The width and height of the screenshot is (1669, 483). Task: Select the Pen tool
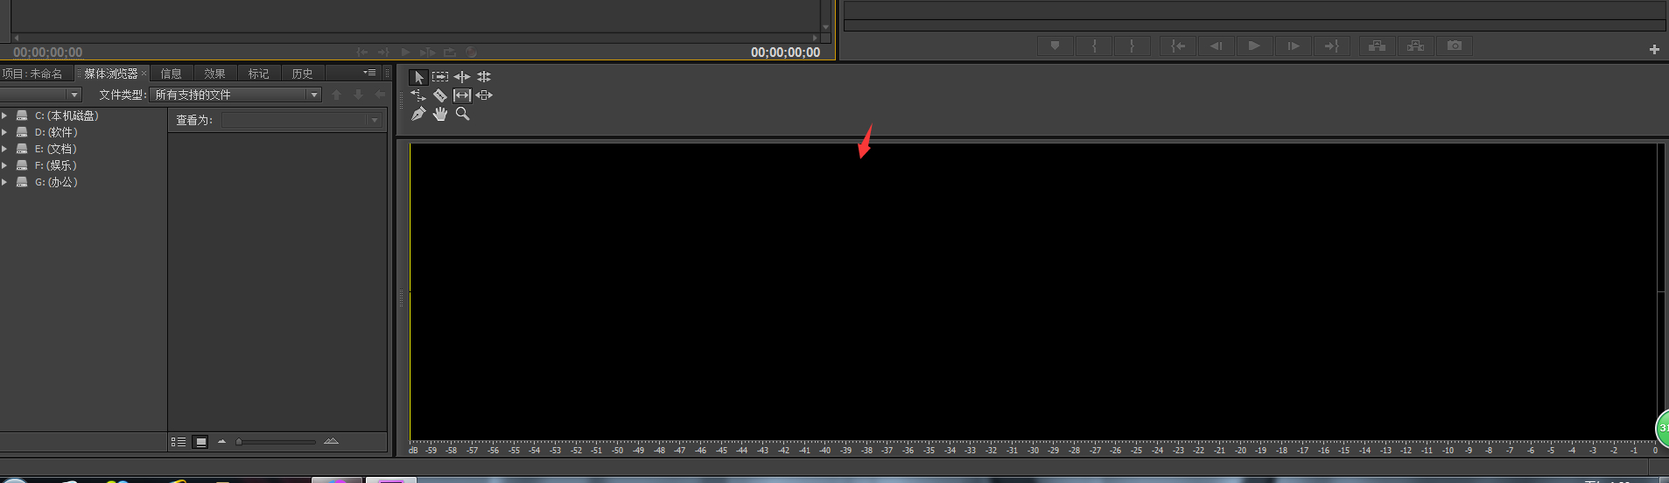click(418, 114)
